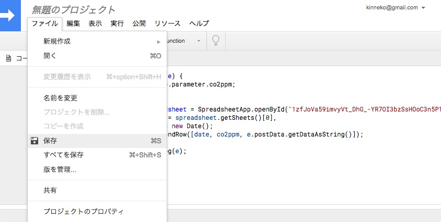Click the lightbulb debug hint icon
441x222 pixels.
pos(215,41)
